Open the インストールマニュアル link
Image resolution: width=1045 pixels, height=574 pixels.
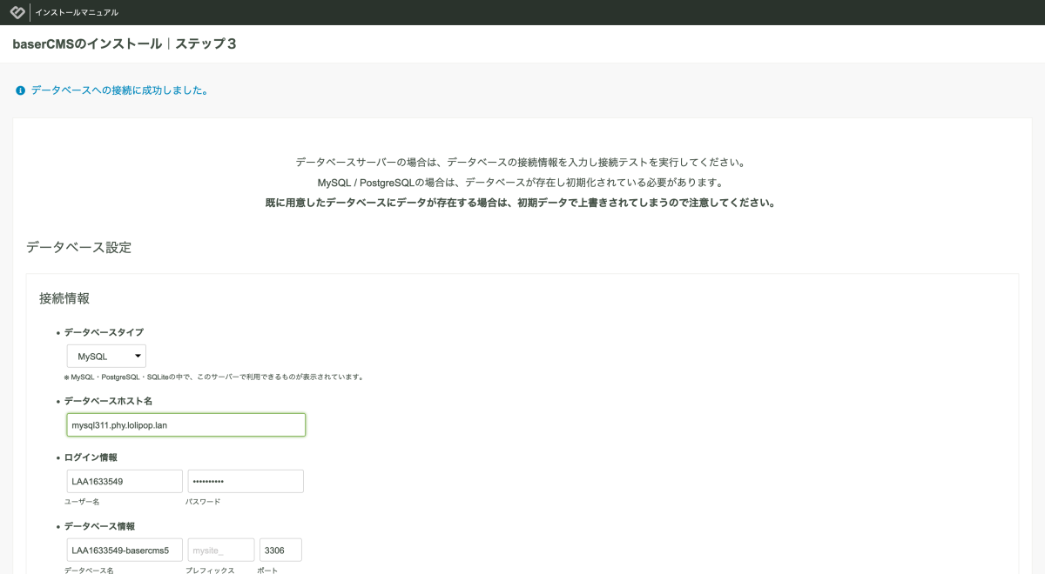(x=77, y=13)
